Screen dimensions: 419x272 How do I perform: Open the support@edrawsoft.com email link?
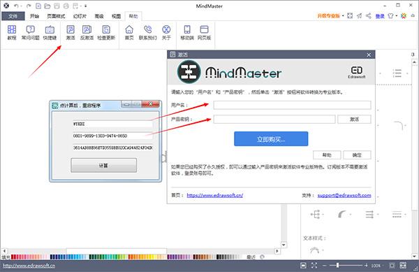[x=344, y=195]
